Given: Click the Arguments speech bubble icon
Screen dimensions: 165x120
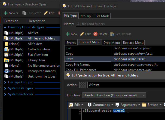Looking at the screenshot, I should point(117,105).
